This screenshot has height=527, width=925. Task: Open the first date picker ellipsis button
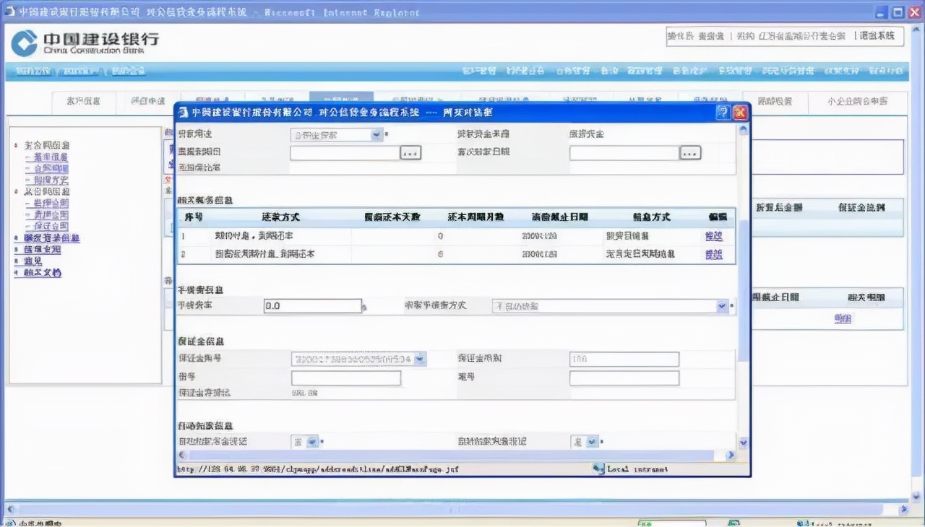click(410, 153)
